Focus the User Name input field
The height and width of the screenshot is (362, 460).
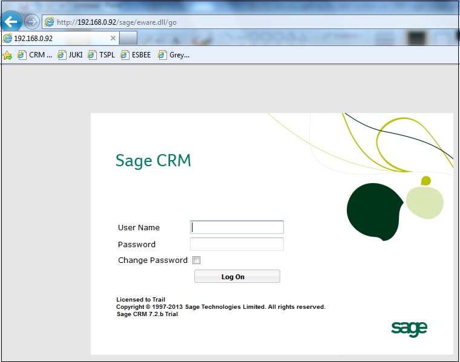pyautogui.click(x=237, y=227)
